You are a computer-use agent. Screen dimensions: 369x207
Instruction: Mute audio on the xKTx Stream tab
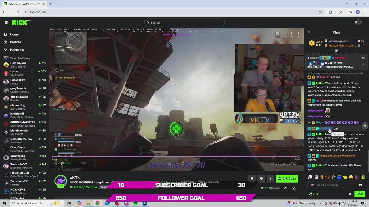[39, 4]
